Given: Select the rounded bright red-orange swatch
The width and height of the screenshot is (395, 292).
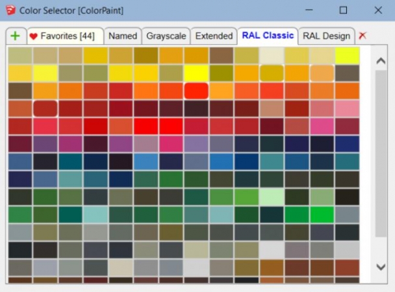Looking at the screenshot, I should pos(196,91).
